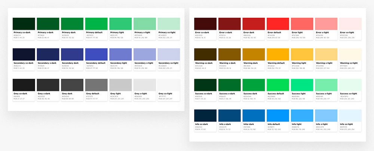374x151 pixels.
Task: Click the 'Error x-dark' label
Action: click(226, 32)
